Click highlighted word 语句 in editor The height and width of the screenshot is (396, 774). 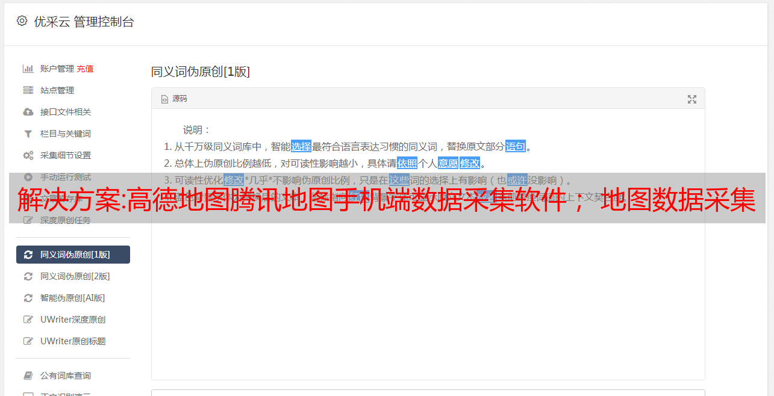516,146
